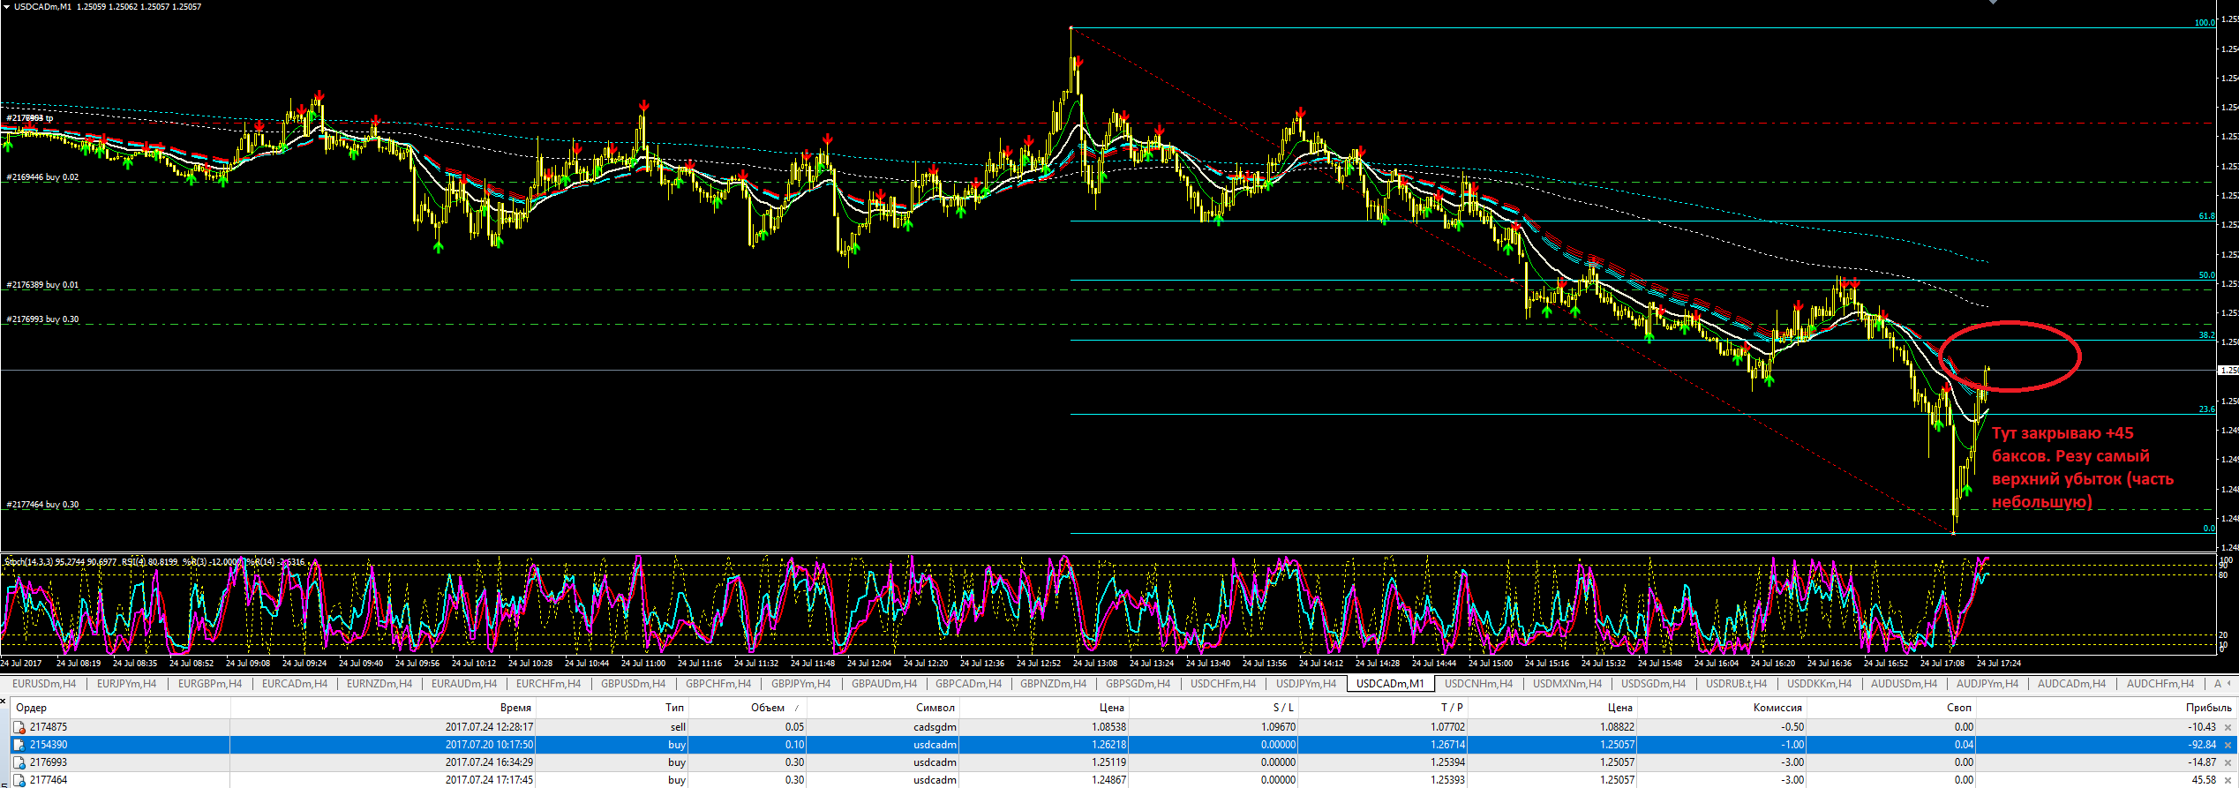Open the GBPJPYm,H4 chart tab

point(801,684)
